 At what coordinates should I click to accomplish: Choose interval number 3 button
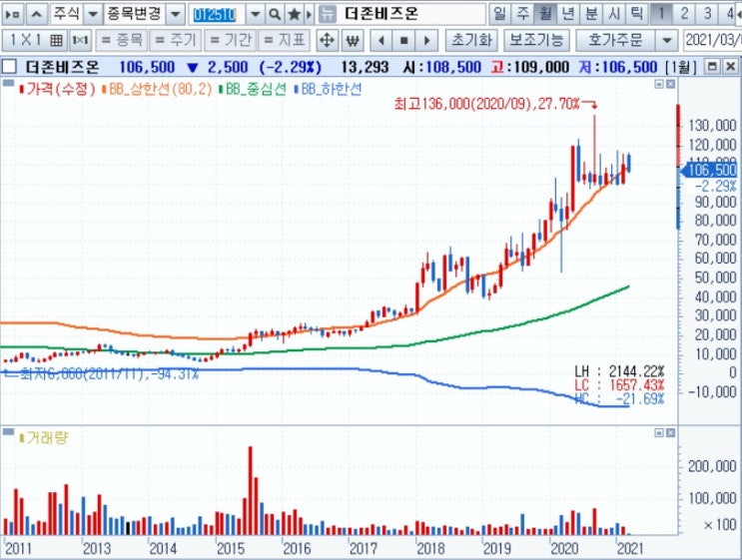pyautogui.click(x=707, y=14)
